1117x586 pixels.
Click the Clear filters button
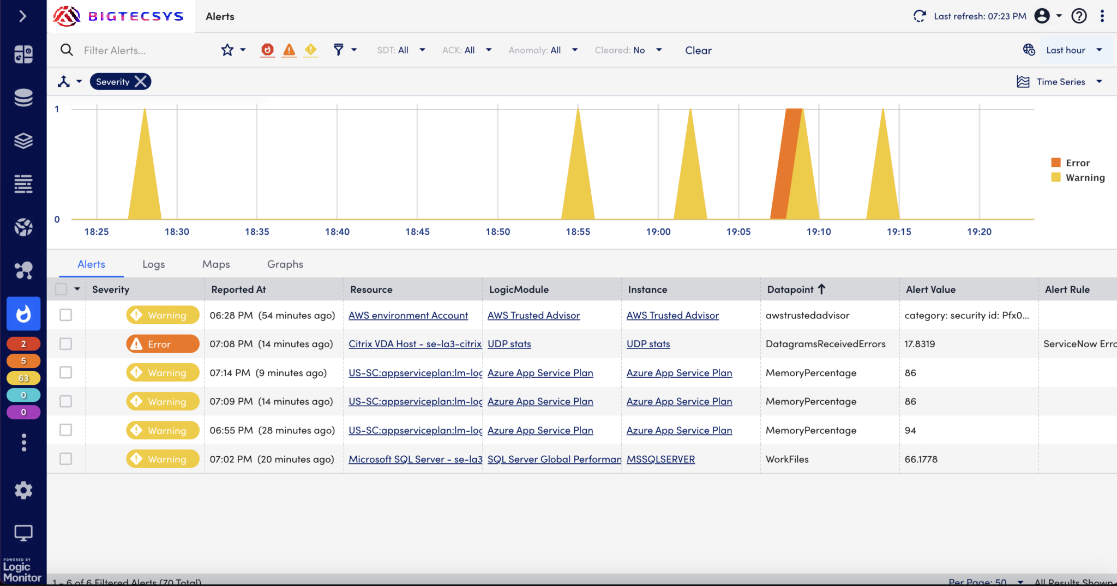point(698,50)
